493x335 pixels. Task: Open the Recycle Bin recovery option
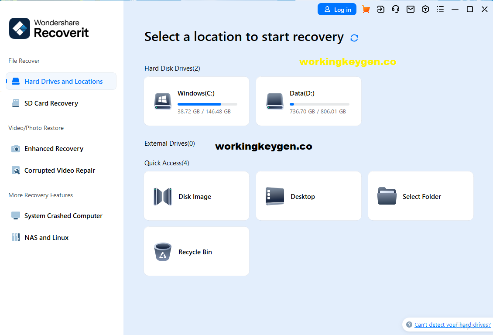pyautogui.click(x=196, y=251)
